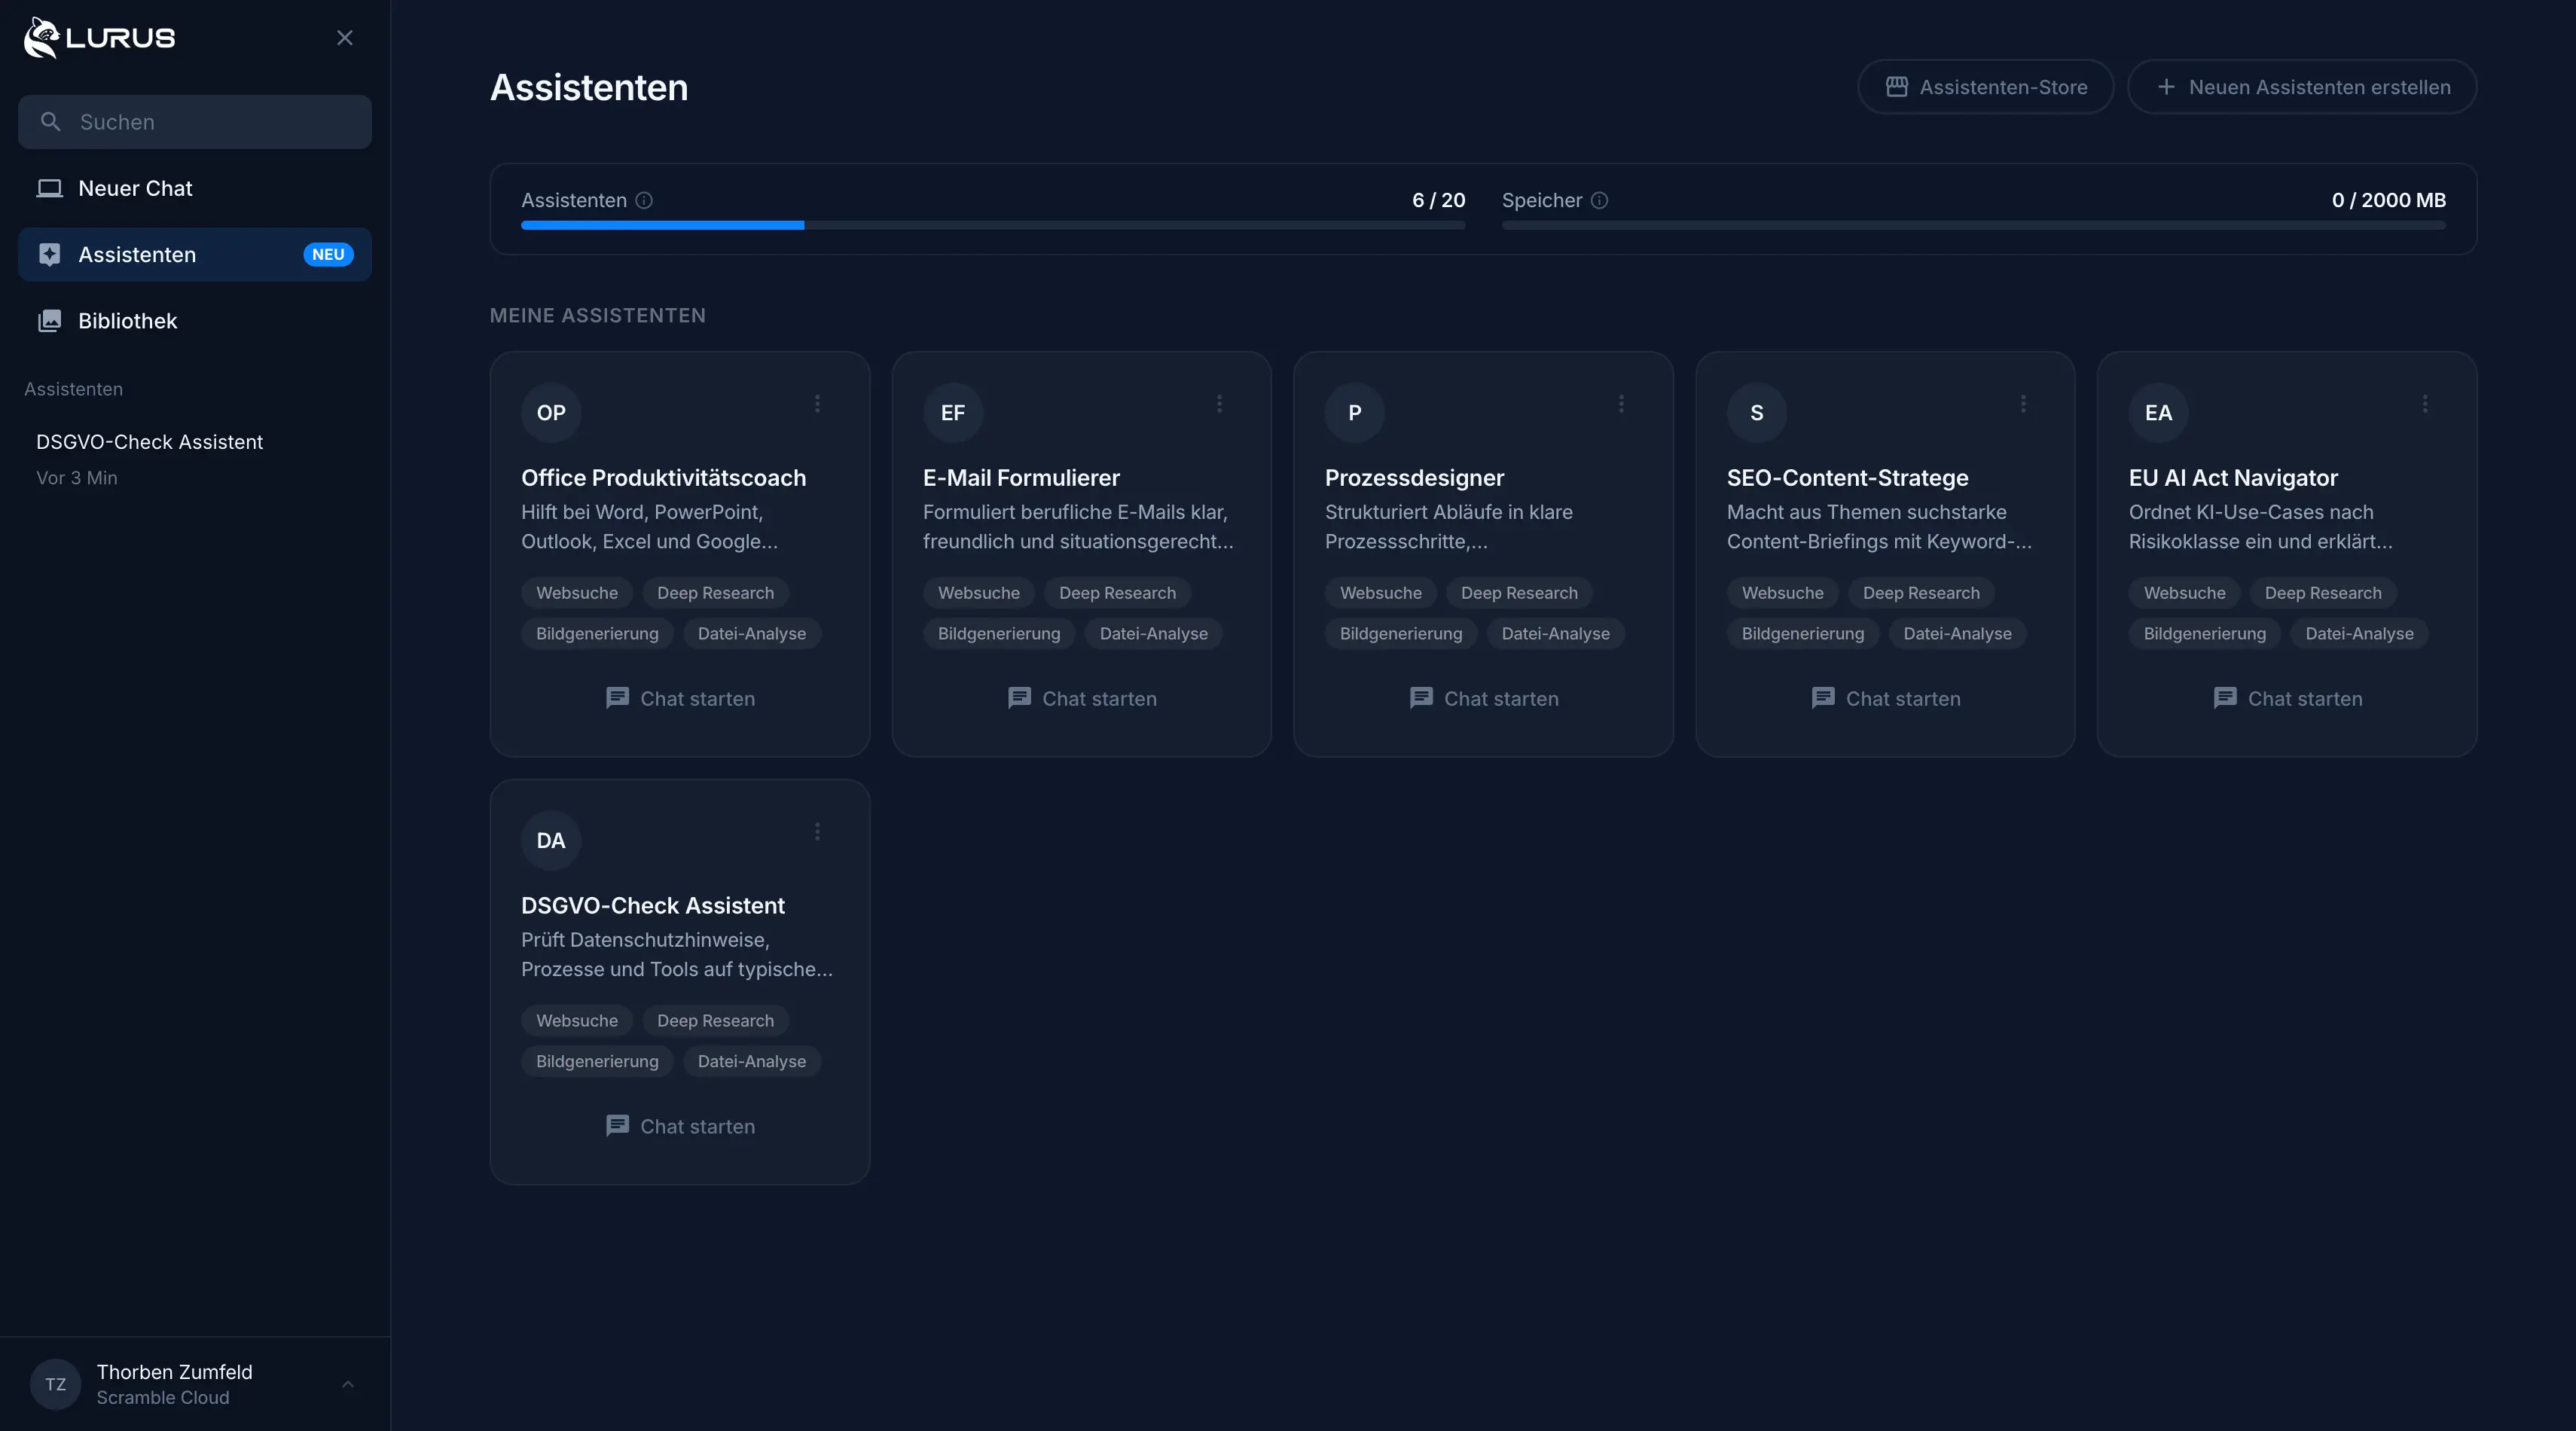Click the Lurus logo
Screen dimensions: 2576x1431
(99, 38)
